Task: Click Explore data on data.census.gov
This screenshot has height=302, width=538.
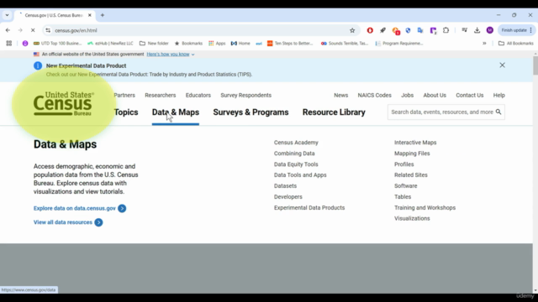Action: (x=80, y=208)
